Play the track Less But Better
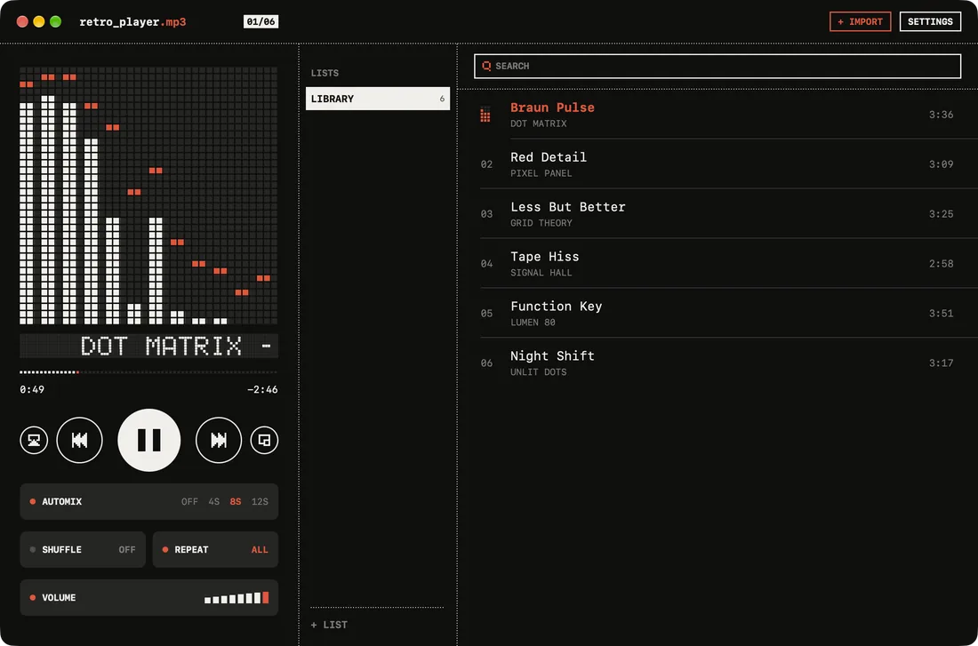 point(717,214)
